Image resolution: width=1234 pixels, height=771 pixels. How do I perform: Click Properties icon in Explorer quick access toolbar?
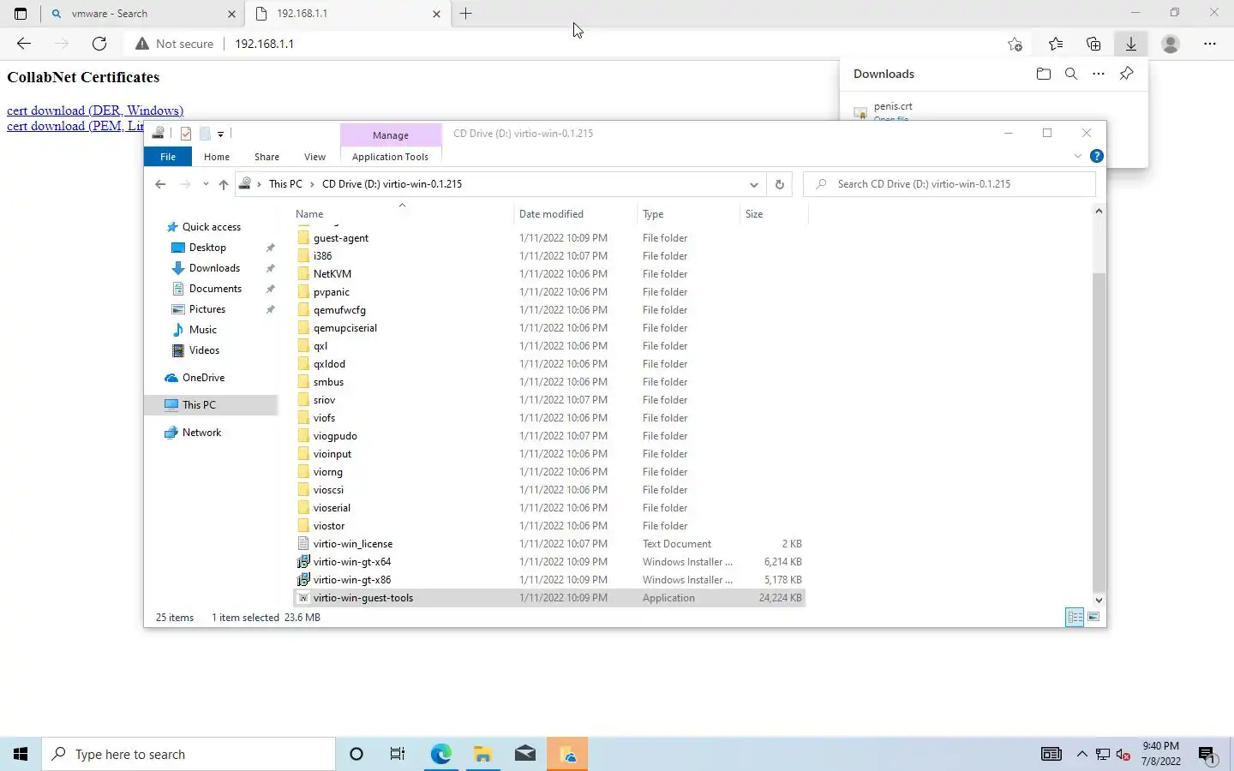pos(186,134)
